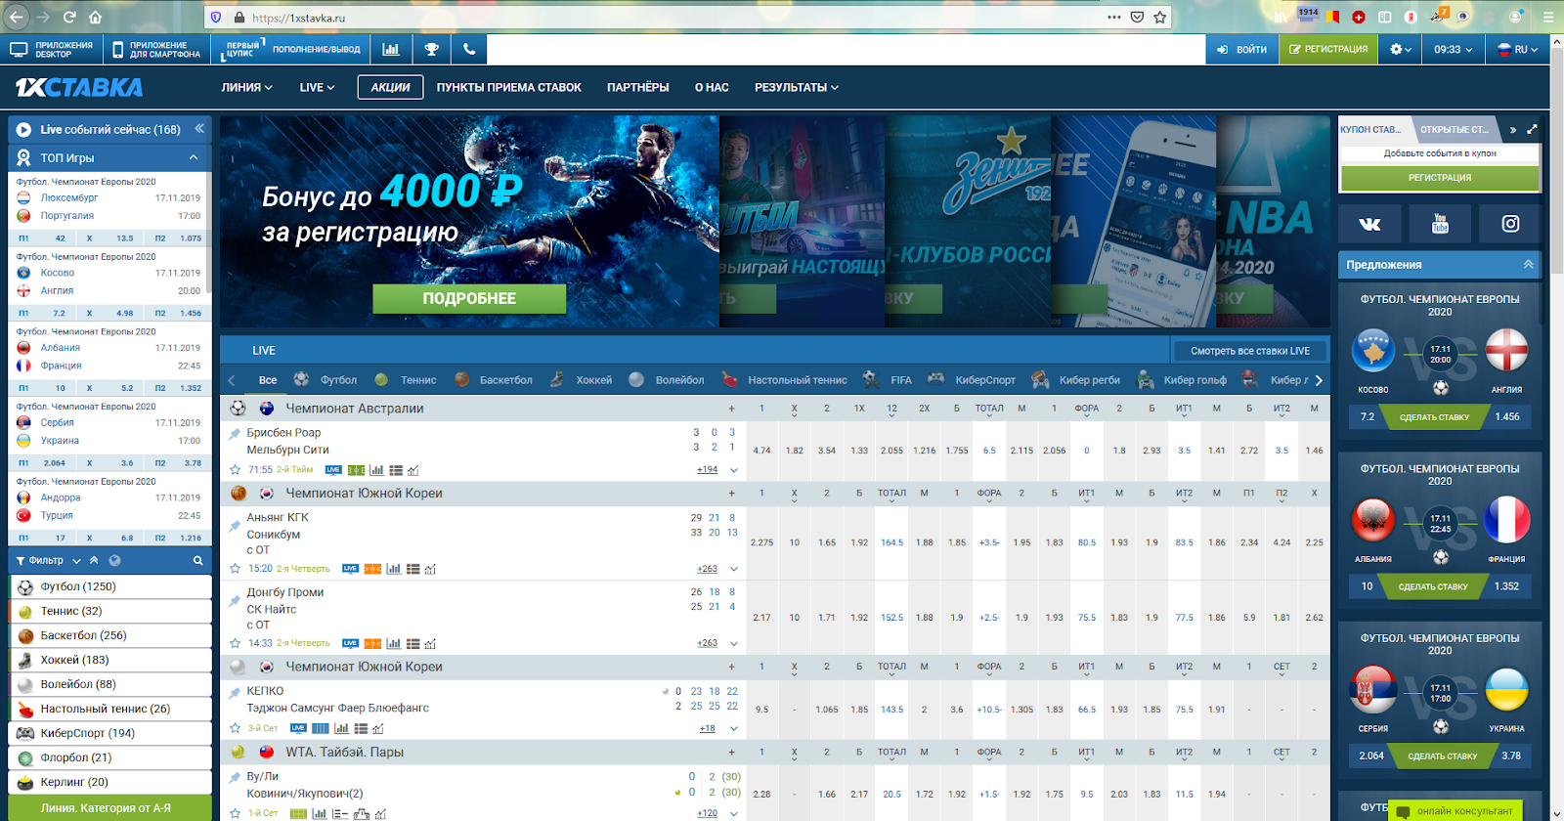This screenshot has width=1564, height=821.
Task: Select odds 4.74 for Брисбен Роар win
Action: pyautogui.click(x=761, y=451)
